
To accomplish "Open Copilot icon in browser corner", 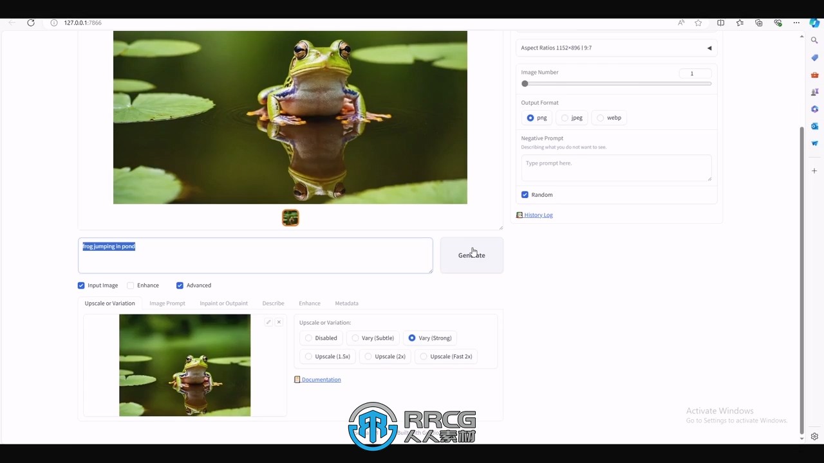I will pyautogui.click(x=814, y=23).
